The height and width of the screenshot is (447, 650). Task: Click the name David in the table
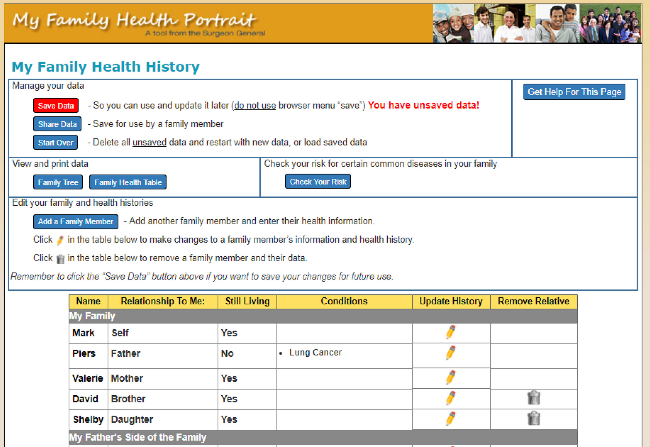(85, 399)
